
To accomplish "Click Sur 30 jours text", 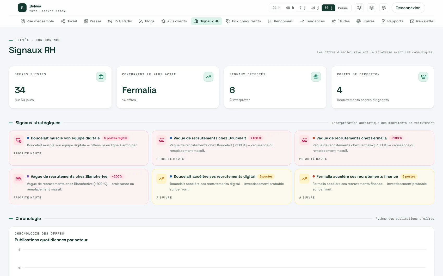I will [x=24, y=100].
